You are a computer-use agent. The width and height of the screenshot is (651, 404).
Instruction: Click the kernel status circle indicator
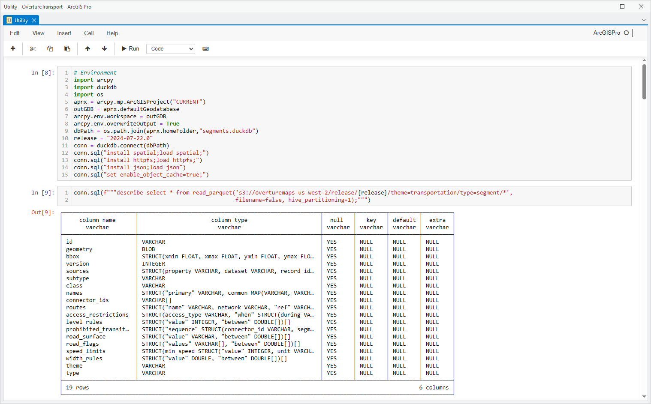tap(626, 33)
